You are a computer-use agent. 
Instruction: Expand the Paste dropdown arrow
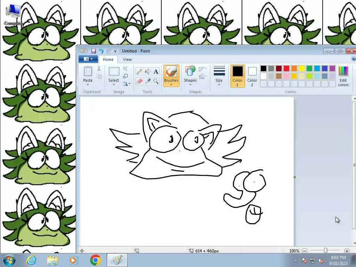coord(88,85)
